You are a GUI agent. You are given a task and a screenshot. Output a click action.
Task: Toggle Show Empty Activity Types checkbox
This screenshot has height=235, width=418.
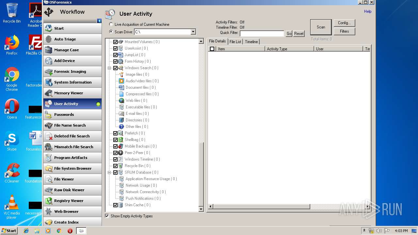click(107, 216)
